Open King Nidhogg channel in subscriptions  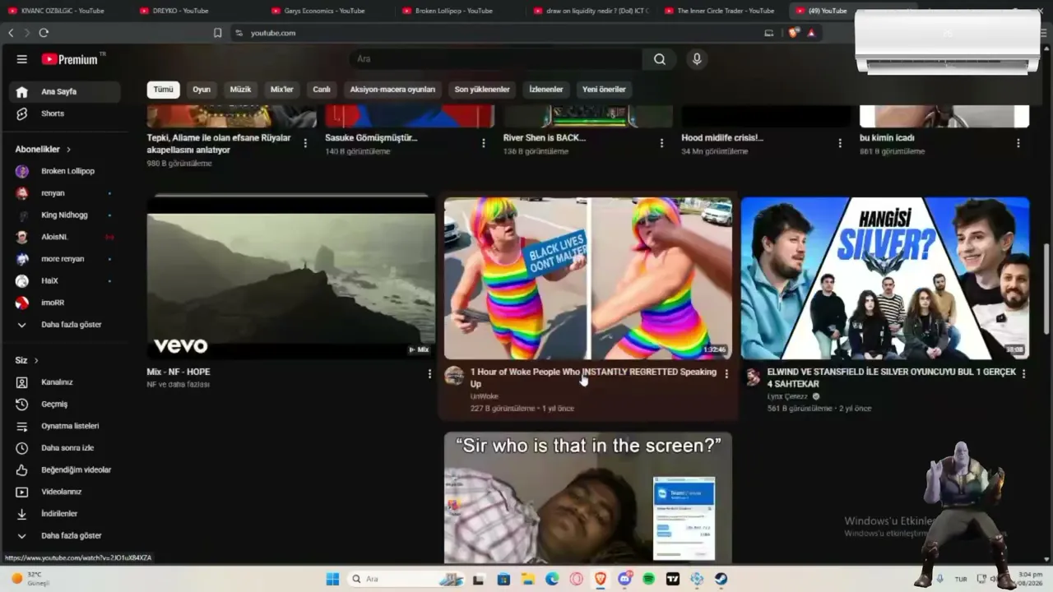click(65, 215)
